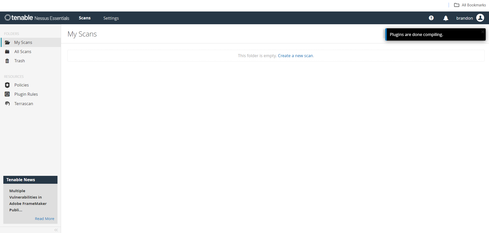This screenshot has width=489, height=233.
Task: Open the Settings tab
Action: pyautogui.click(x=111, y=18)
